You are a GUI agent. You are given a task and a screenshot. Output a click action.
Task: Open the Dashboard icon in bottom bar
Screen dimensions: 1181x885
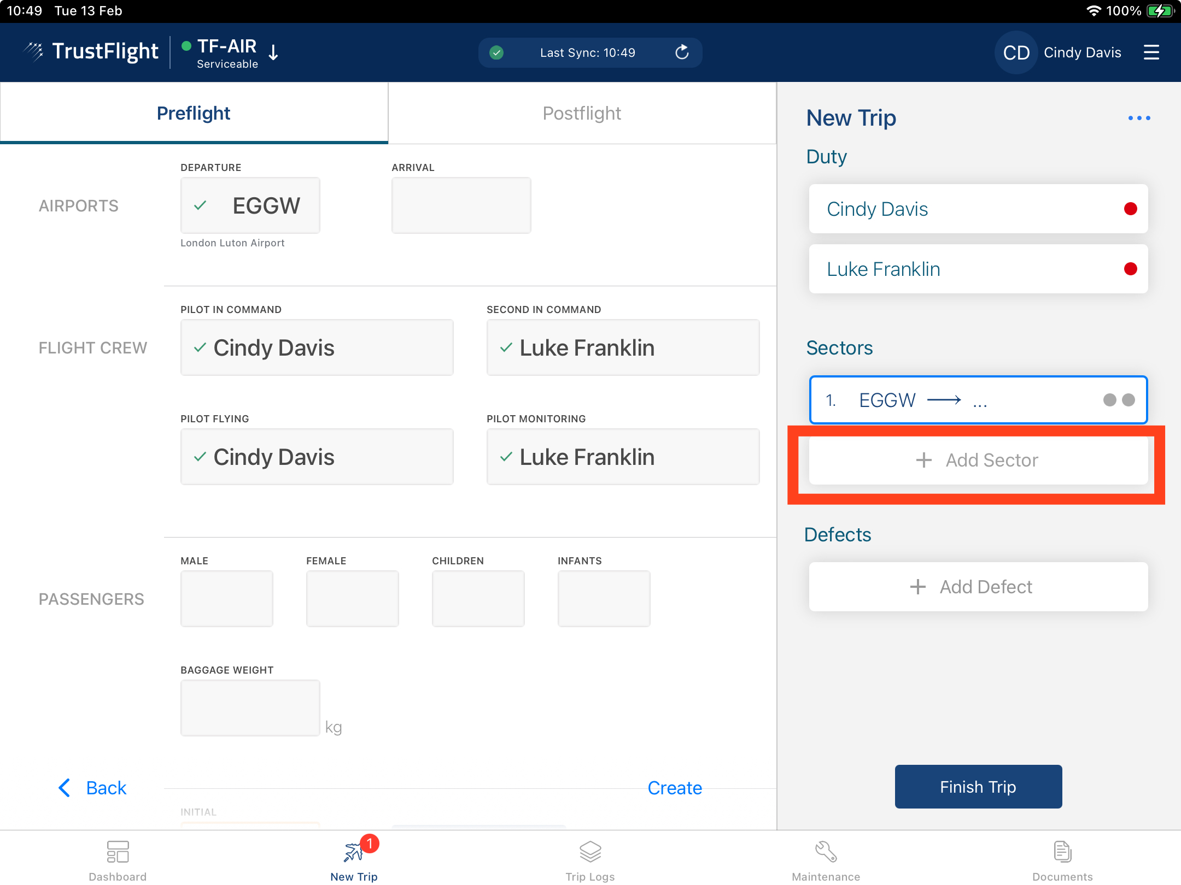coord(118,852)
